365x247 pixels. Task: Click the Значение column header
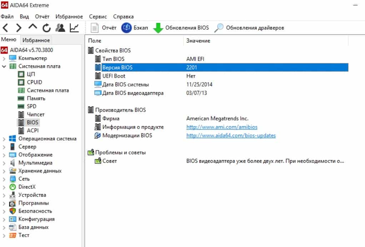tap(198, 41)
